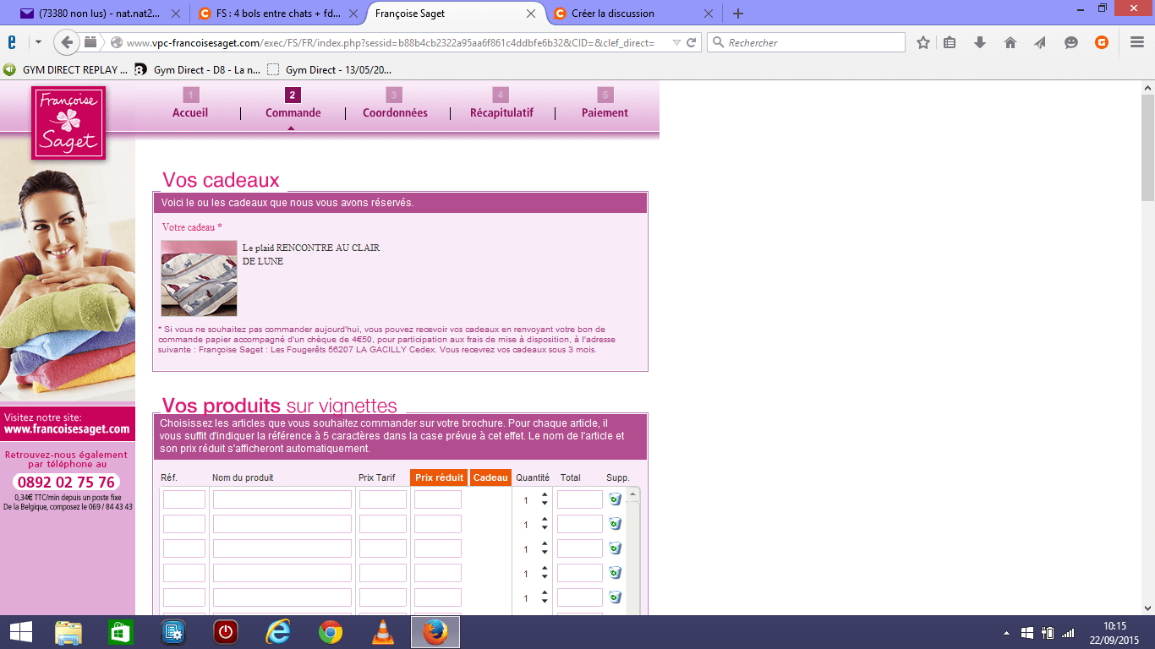
Task: Click the plaid gift thumbnail image
Action: tap(199, 278)
